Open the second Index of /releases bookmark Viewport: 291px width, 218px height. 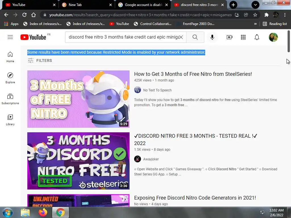(x=86, y=24)
